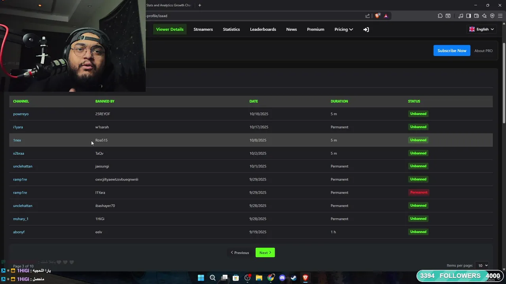Click the About PRO link
506x284 pixels.
tap(483, 51)
